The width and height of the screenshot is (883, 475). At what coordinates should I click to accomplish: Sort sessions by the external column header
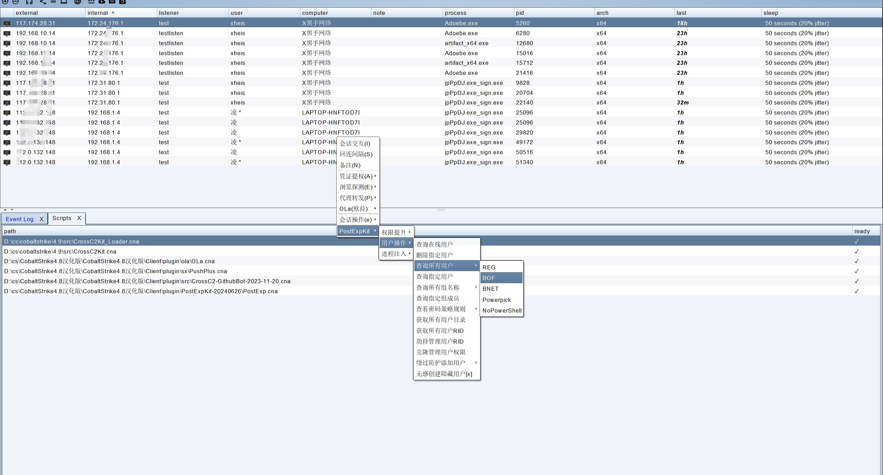(x=50, y=13)
